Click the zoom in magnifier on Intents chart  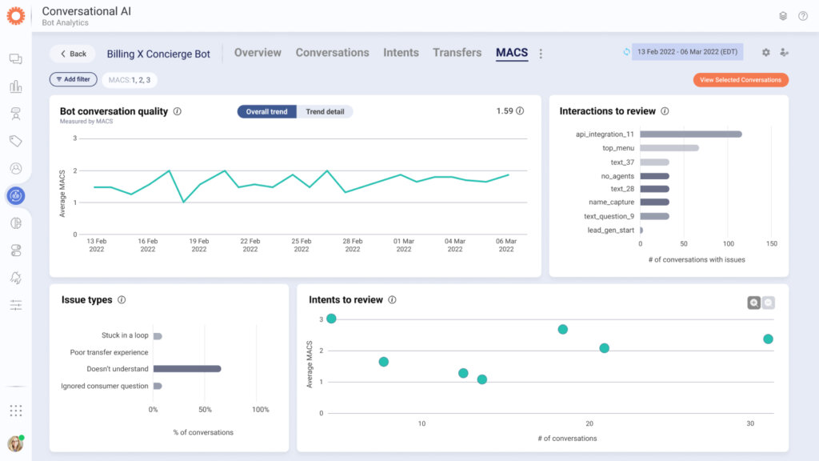tap(753, 303)
